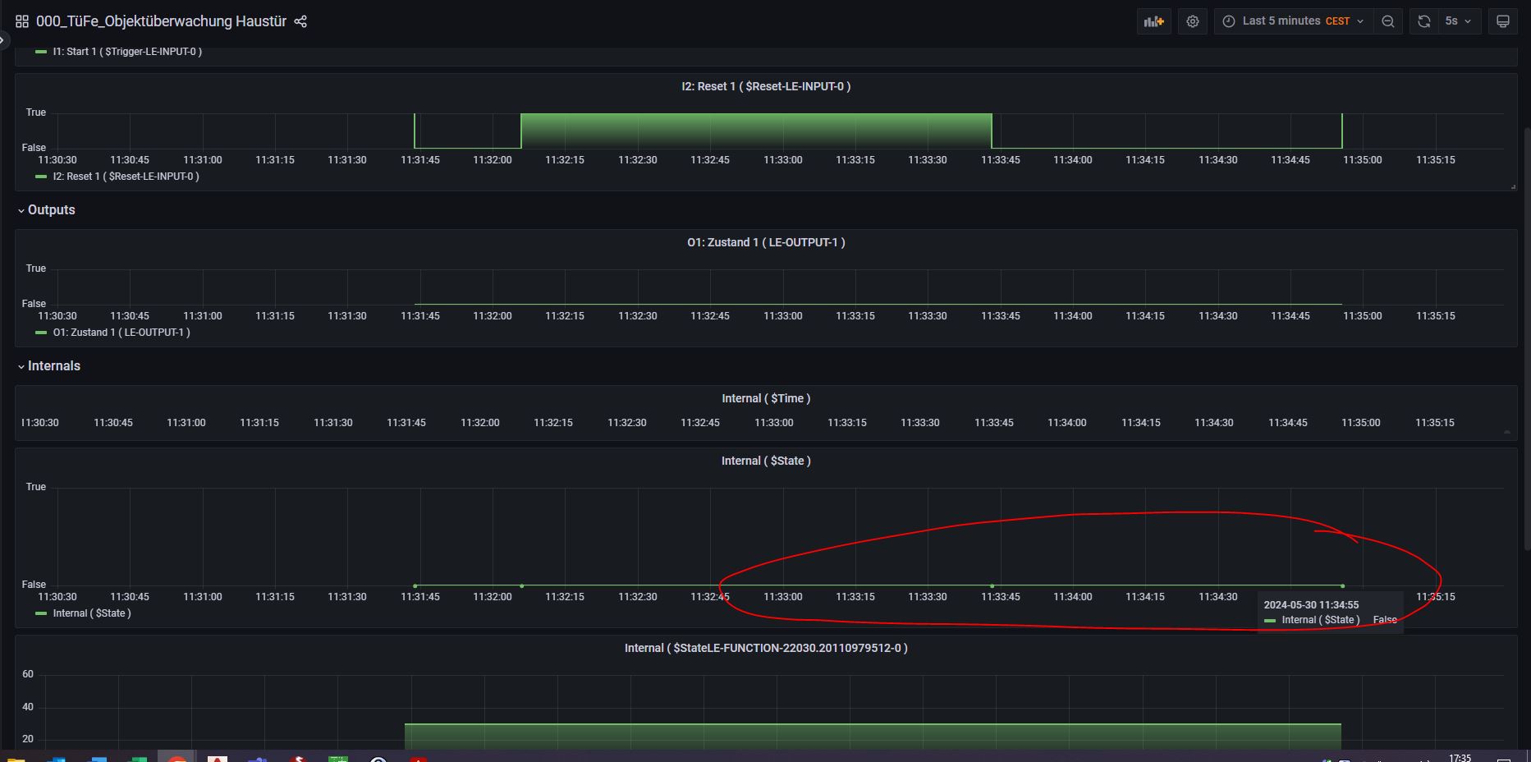This screenshot has height=762, width=1531.
Task: Click the False axis label in the Internal ( $State ) panel
Action: (34, 585)
